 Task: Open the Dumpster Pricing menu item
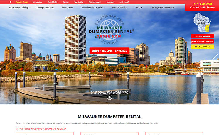(x=19, y=8)
